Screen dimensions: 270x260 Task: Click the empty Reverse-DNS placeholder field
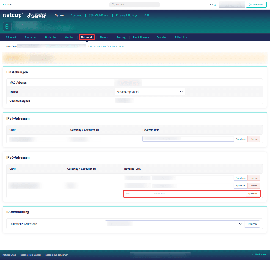[198, 194]
